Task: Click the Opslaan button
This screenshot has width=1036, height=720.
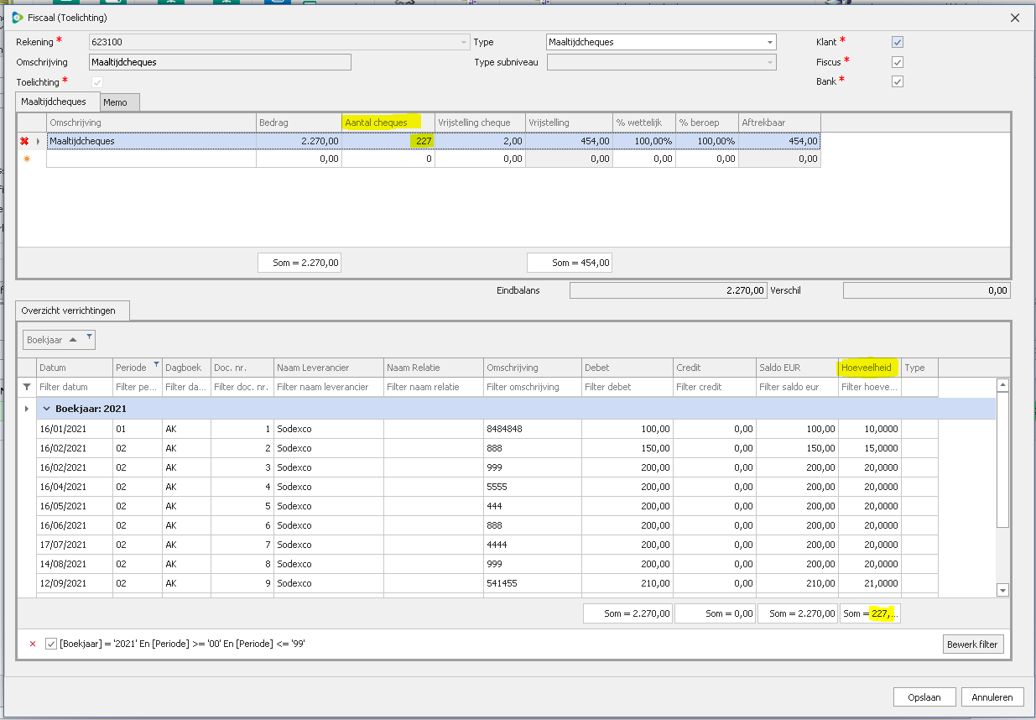Action: [924, 697]
